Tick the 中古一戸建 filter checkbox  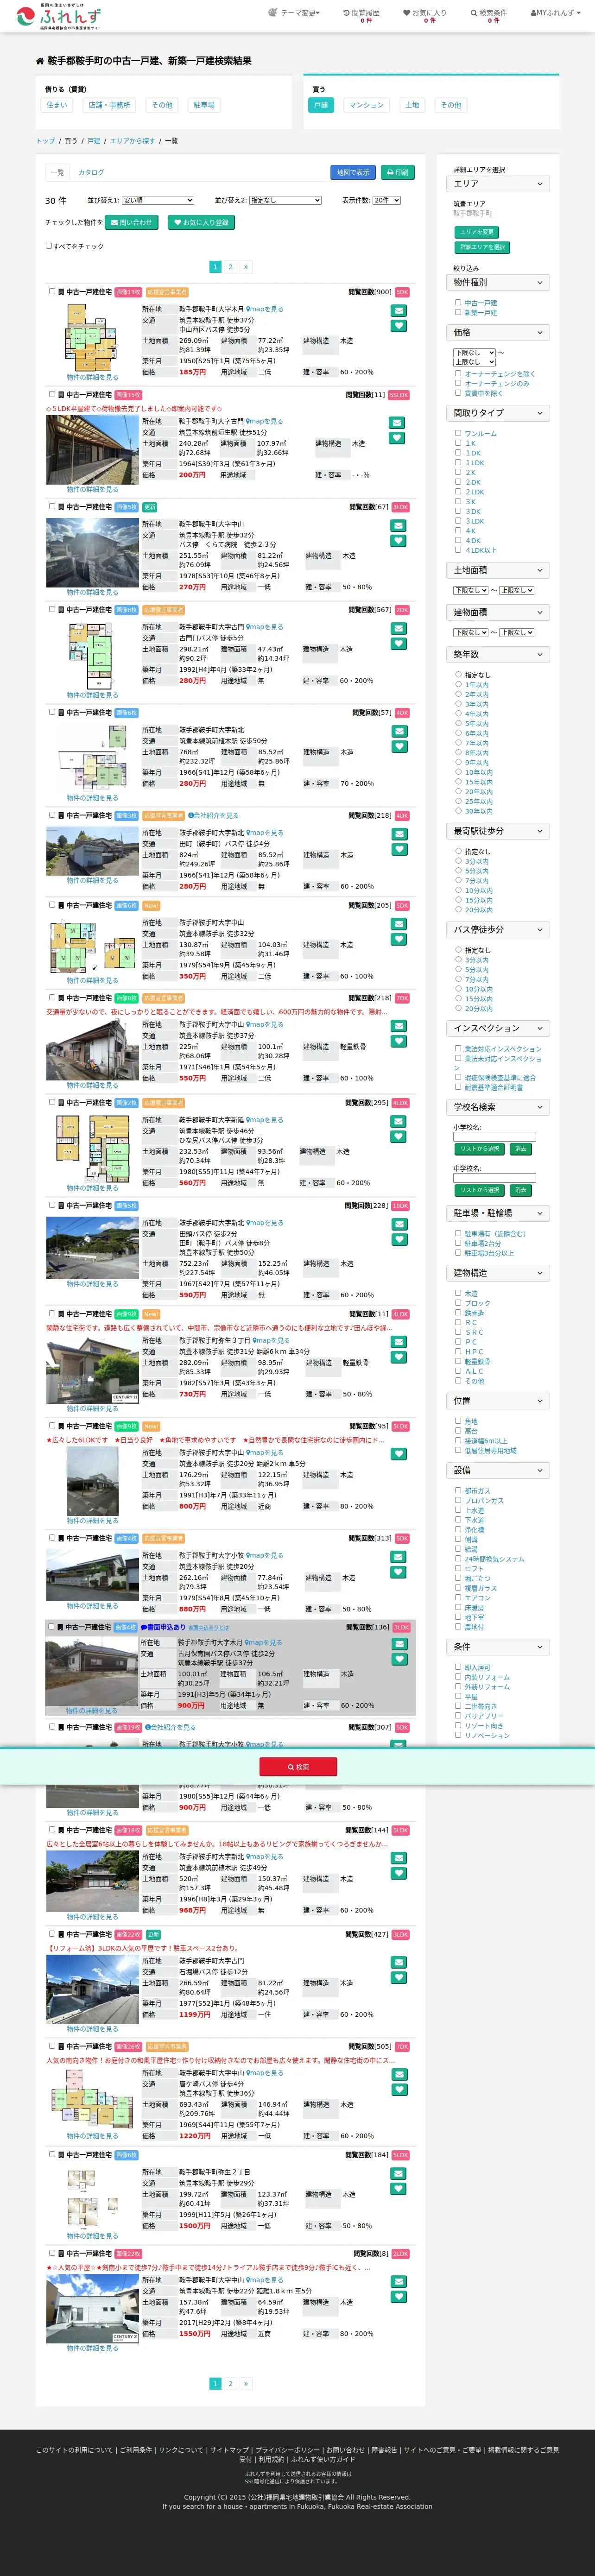(x=458, y=302)
